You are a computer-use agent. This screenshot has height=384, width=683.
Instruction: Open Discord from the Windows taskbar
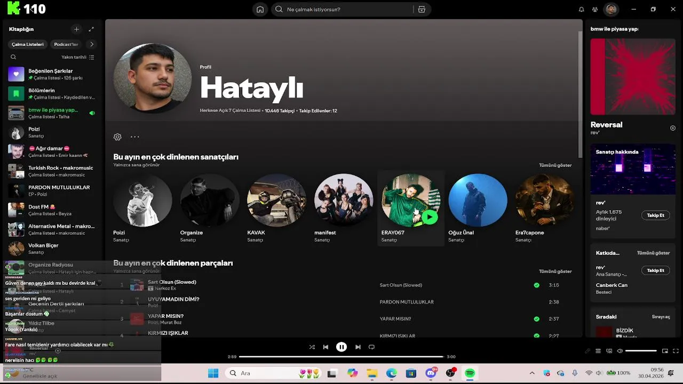pos(431,373)
